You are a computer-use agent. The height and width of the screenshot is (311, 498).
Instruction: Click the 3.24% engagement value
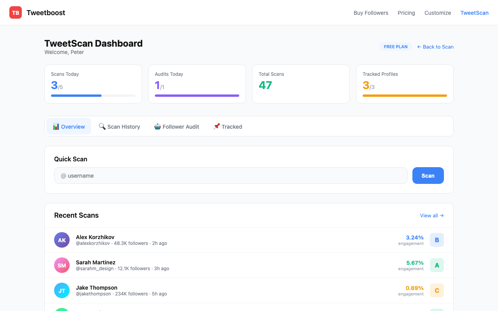click(x=415, y=237)
